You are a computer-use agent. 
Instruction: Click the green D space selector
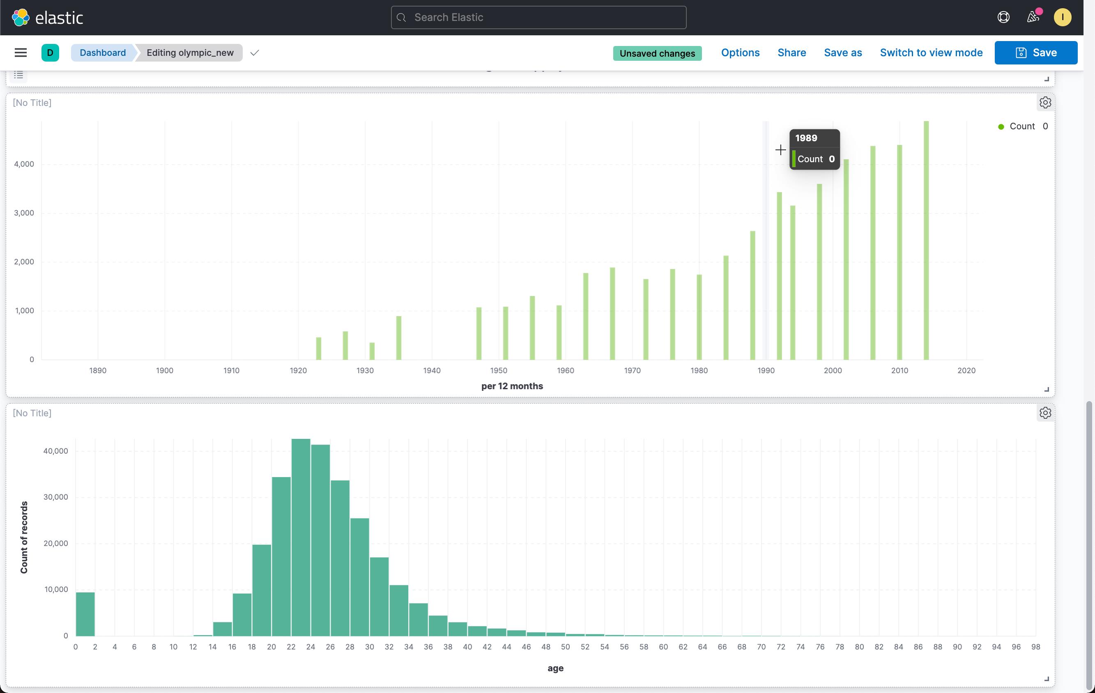tap(50, 53)
